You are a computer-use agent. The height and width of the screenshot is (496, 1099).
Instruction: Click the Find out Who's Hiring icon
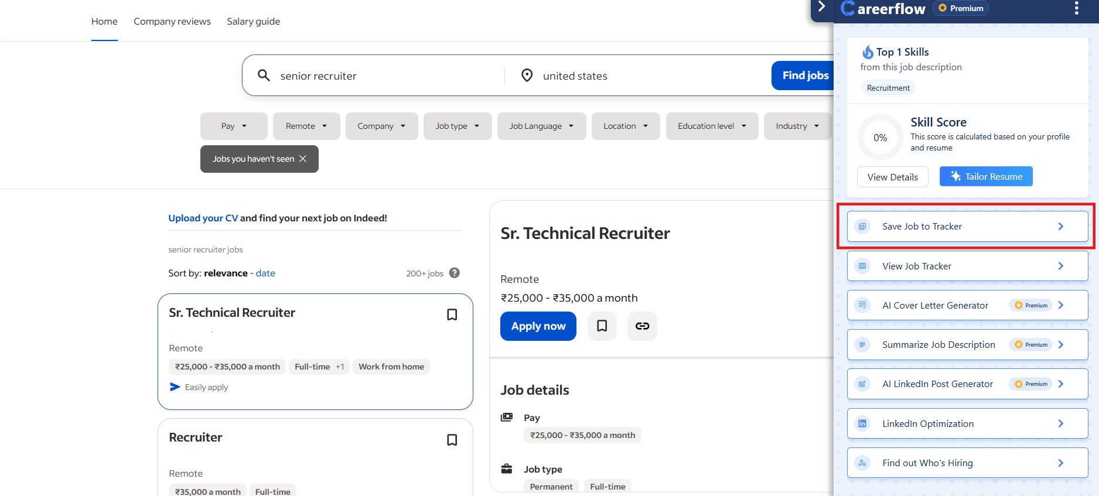(x=862, y=463)
